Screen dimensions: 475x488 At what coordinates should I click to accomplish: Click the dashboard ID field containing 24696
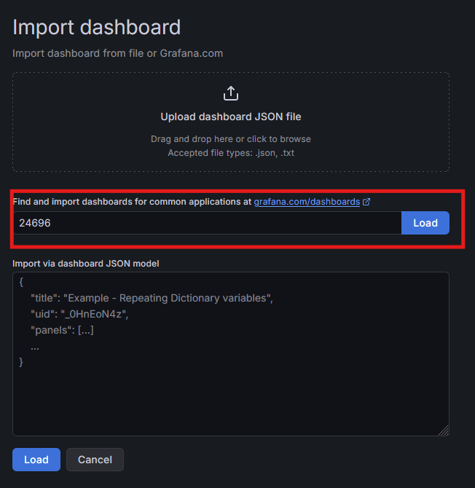(x=207, y=223)
